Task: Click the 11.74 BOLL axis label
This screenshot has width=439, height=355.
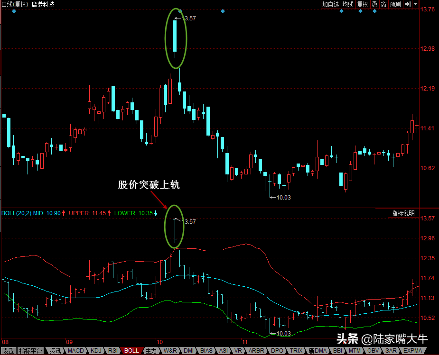Action: point(428,278)
